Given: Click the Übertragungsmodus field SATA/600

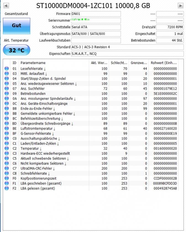Looking at the screenshot, I should pyautogui.click(x=96, y=34).
